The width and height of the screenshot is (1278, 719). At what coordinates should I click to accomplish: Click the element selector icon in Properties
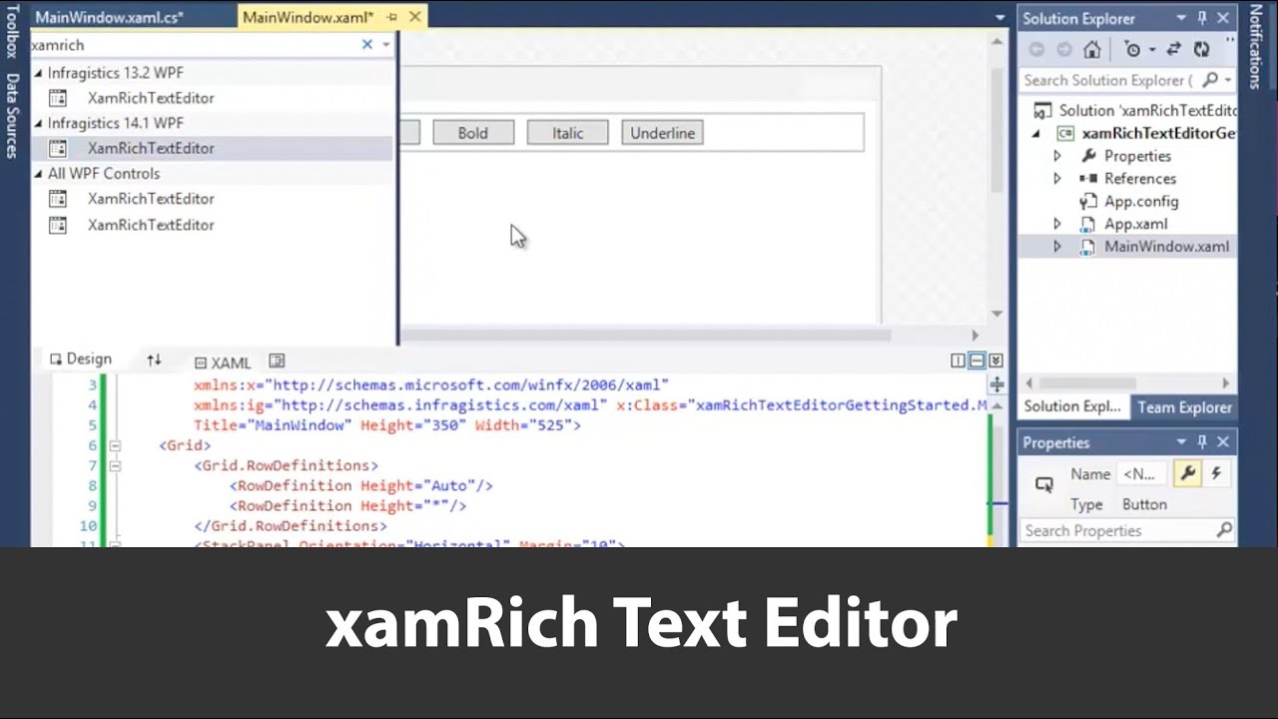pos(1044,484)
